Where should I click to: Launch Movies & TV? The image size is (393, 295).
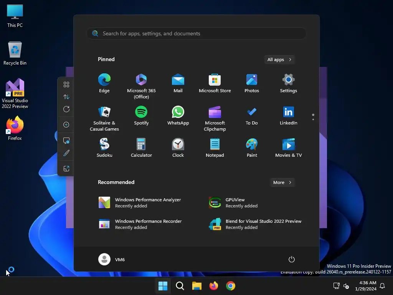point(289,148)
